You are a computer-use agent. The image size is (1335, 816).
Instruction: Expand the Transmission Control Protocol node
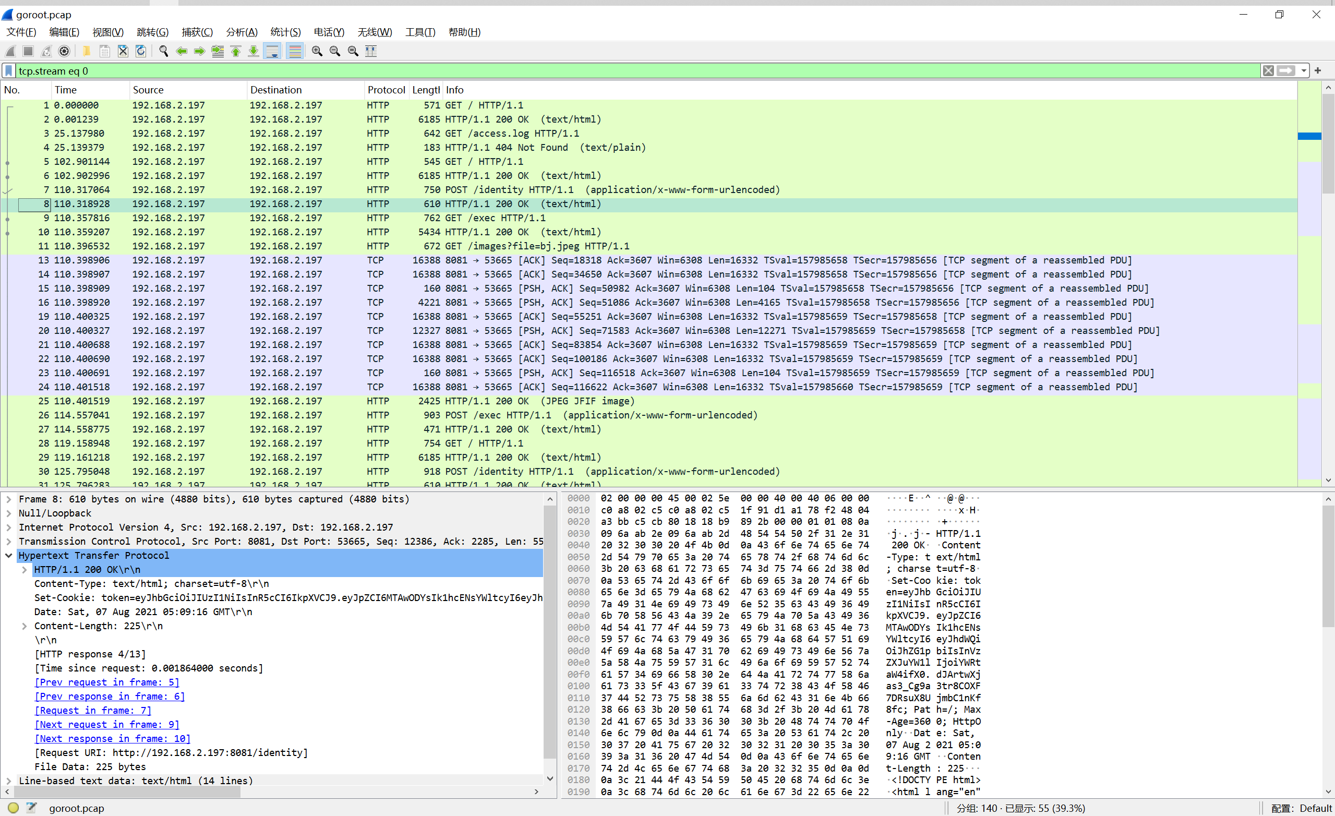coord(9,541)
